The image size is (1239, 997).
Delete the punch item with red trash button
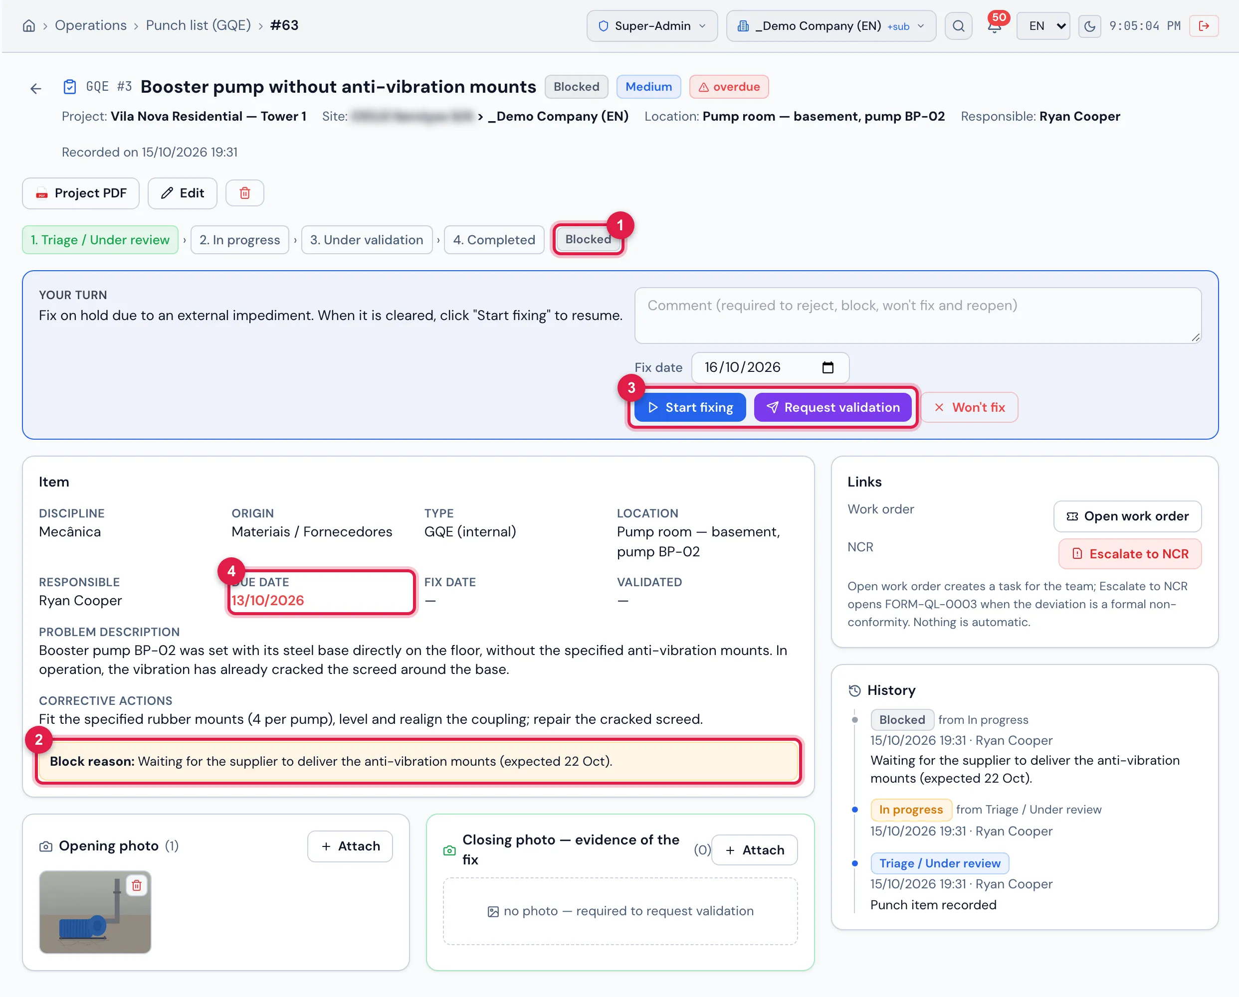pos(245,193)
